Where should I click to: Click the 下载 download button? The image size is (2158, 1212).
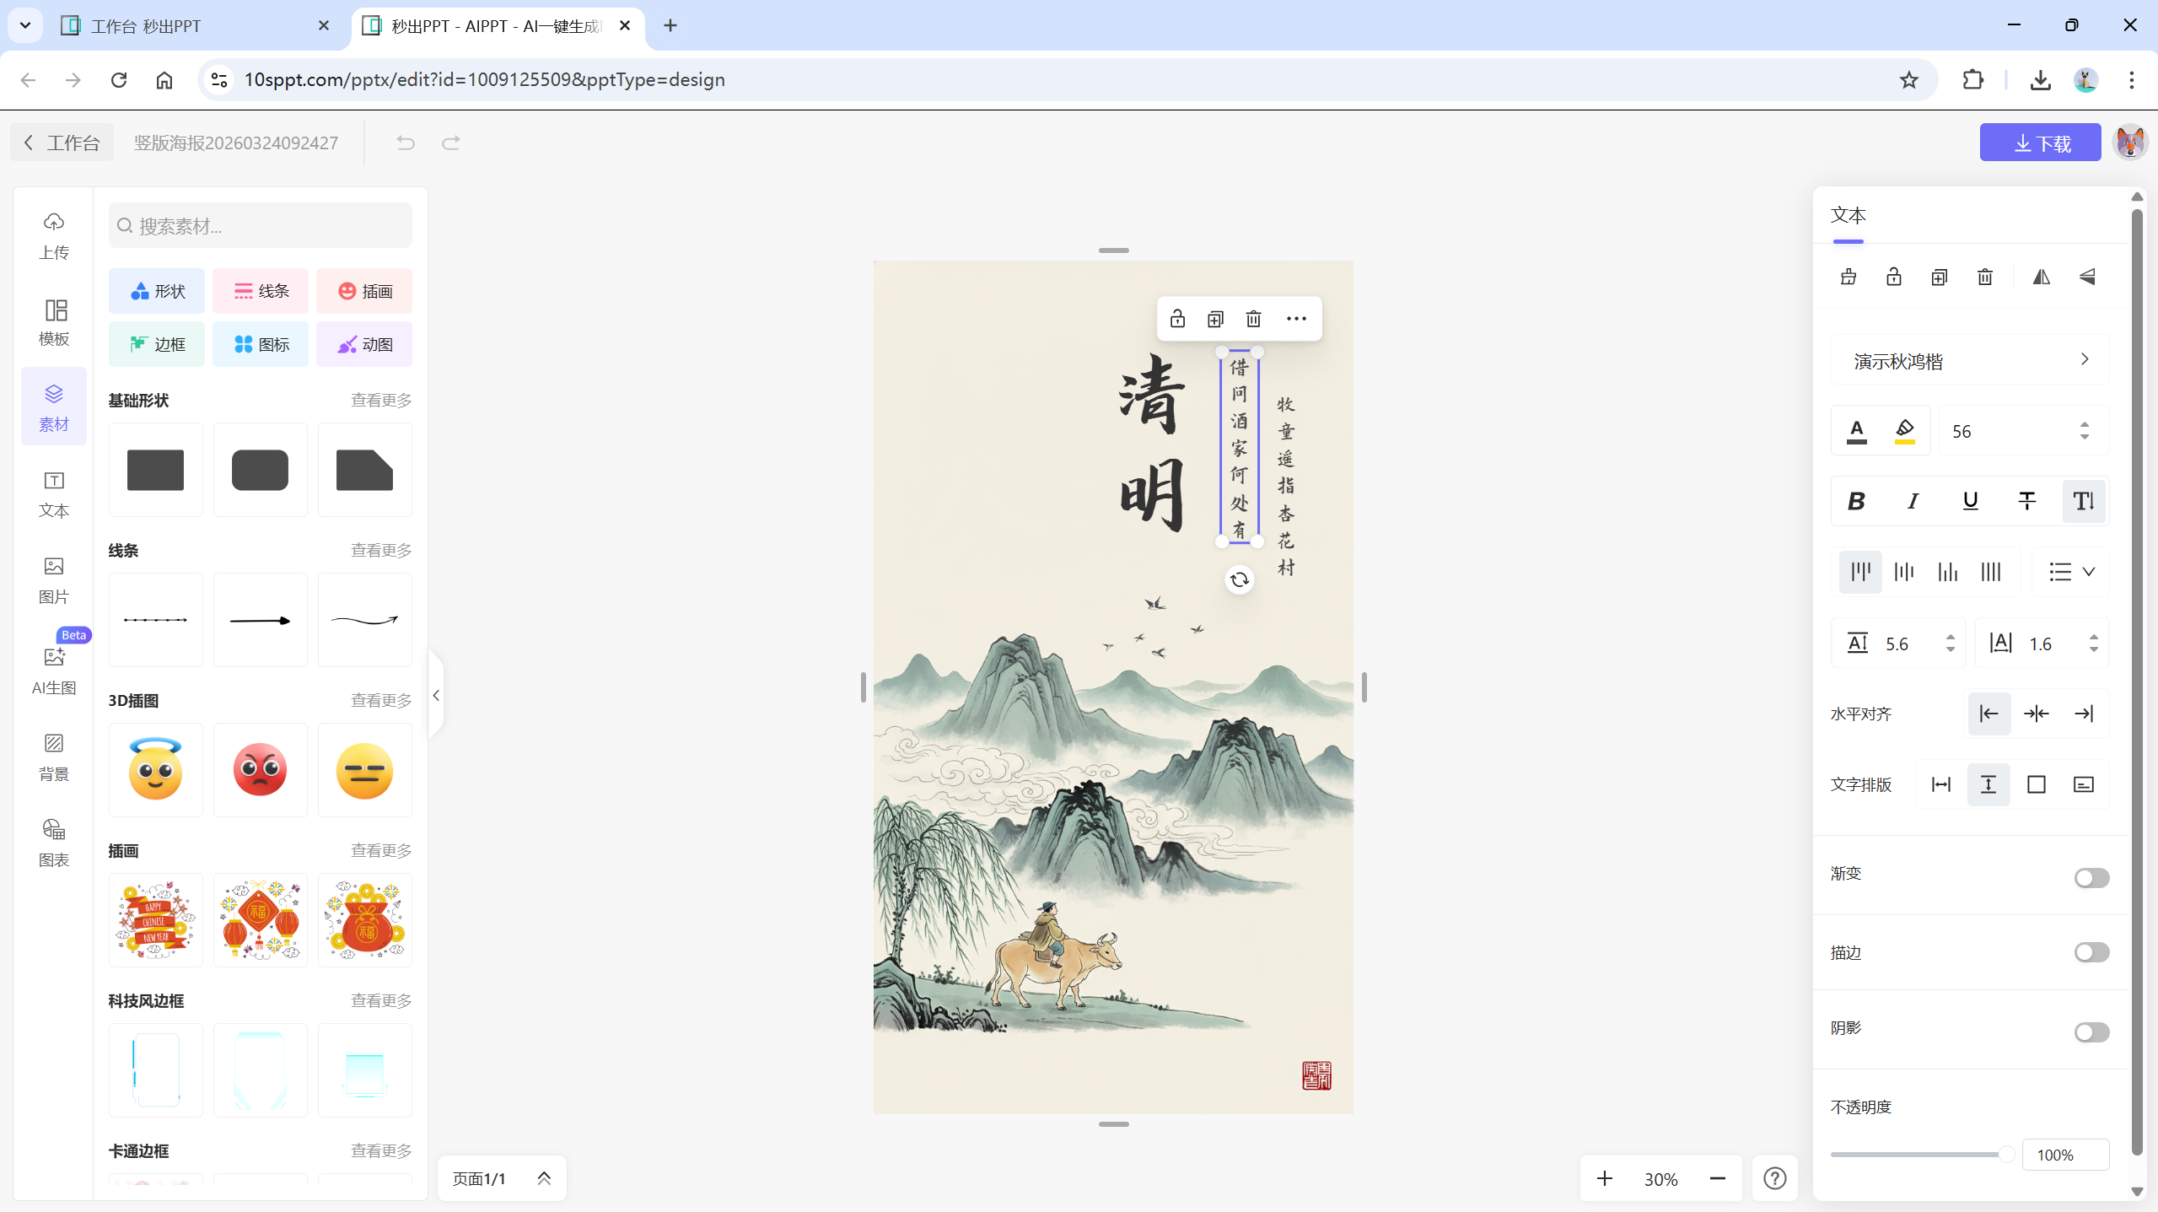tap(2040, 143)
